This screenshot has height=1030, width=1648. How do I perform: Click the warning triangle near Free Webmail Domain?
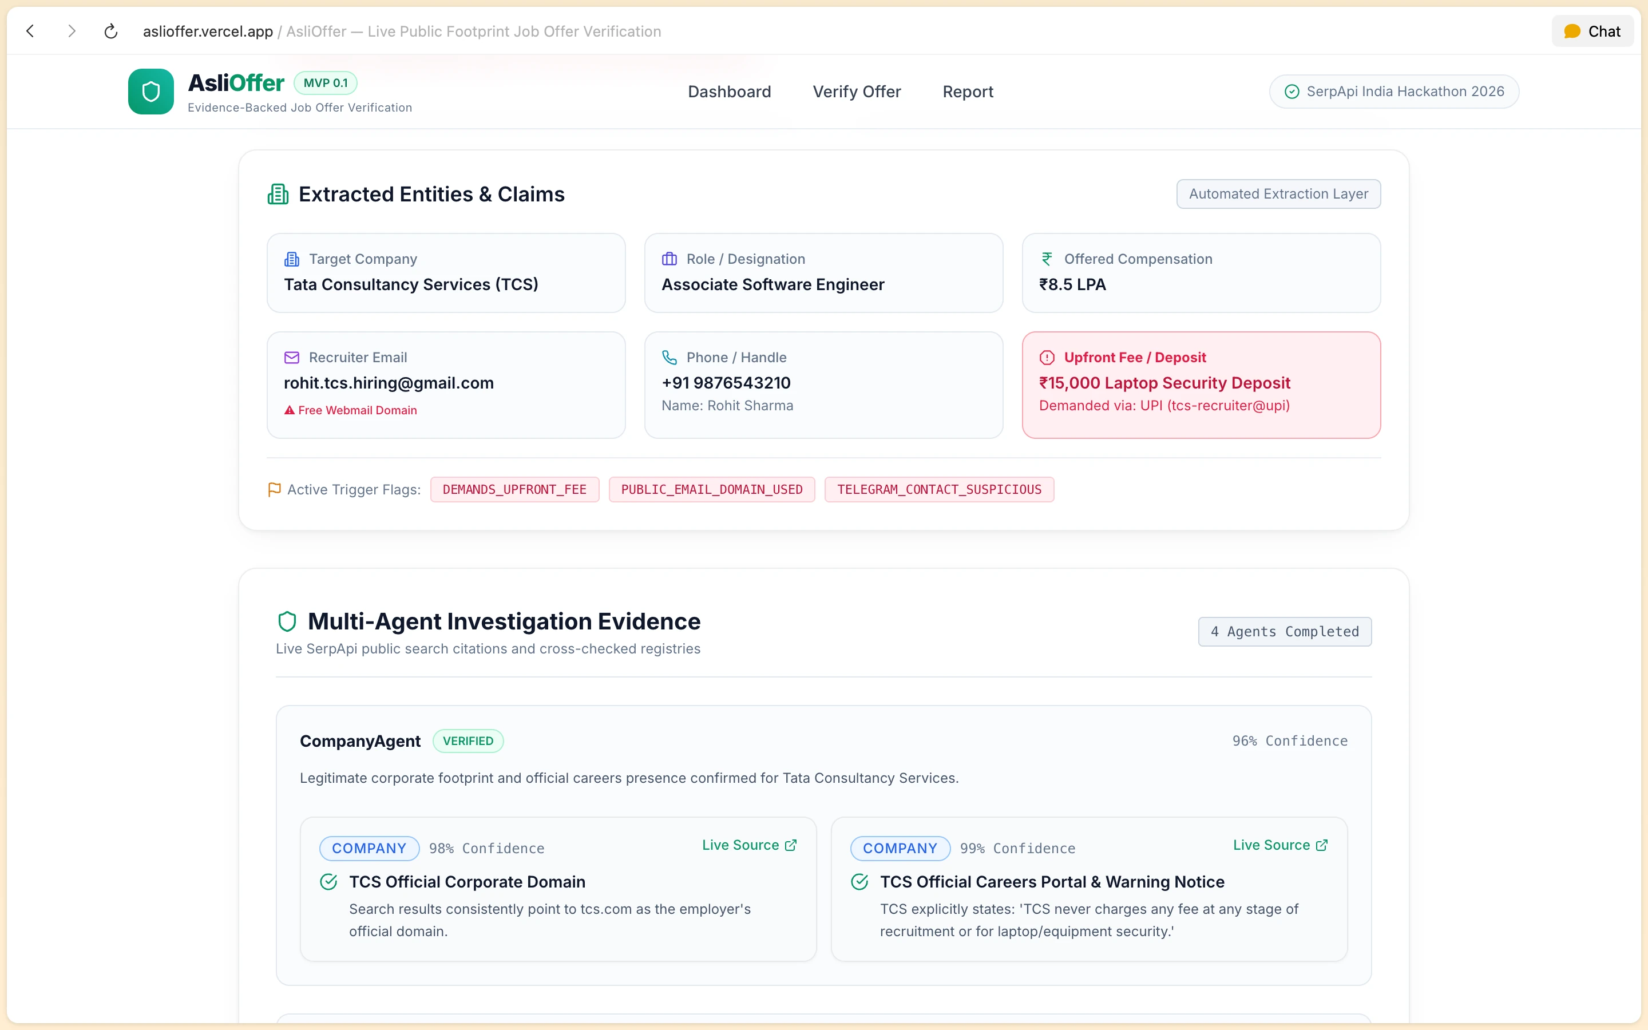point(290,410)
